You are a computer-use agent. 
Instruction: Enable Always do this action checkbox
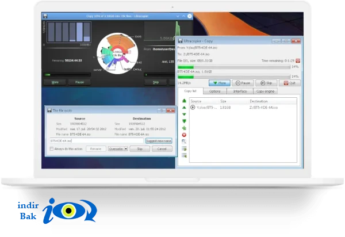click(52, 149)
